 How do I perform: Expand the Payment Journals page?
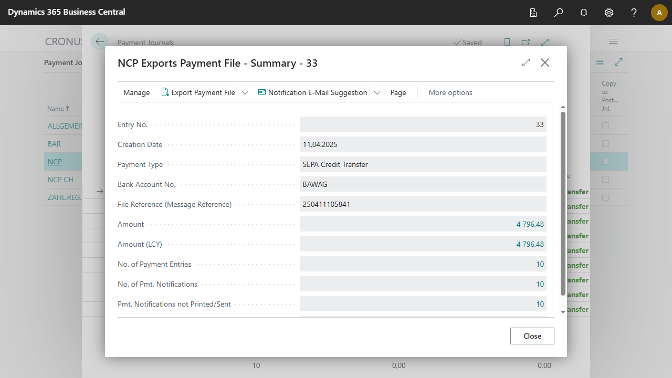[x=545, y=43]
